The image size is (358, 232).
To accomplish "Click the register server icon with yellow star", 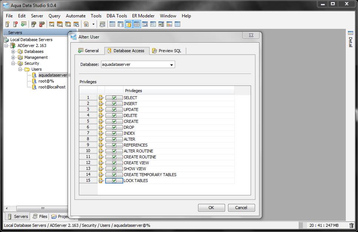I will coord(7,24).
